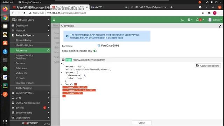Expand the Dashboard menu

tap(30, 26)
